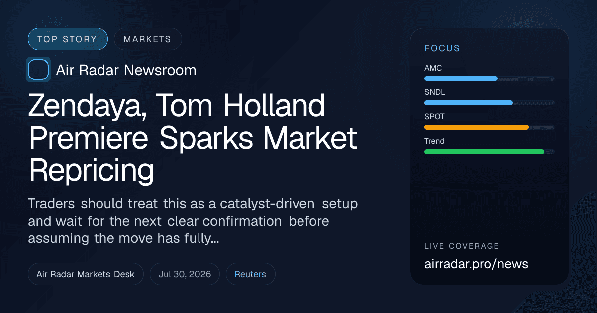The height and width of the screenshot is (313, 597).
Task: Click the AMC ticker label
Action: [433, 68]
